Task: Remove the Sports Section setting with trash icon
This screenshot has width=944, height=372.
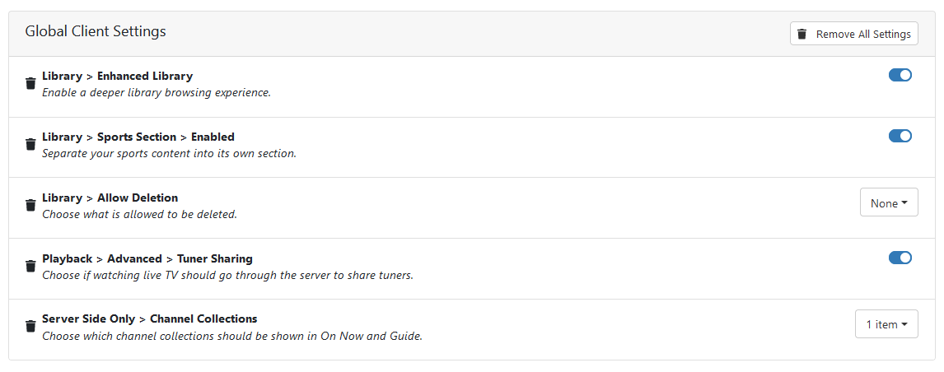Action: coord(30,145)
